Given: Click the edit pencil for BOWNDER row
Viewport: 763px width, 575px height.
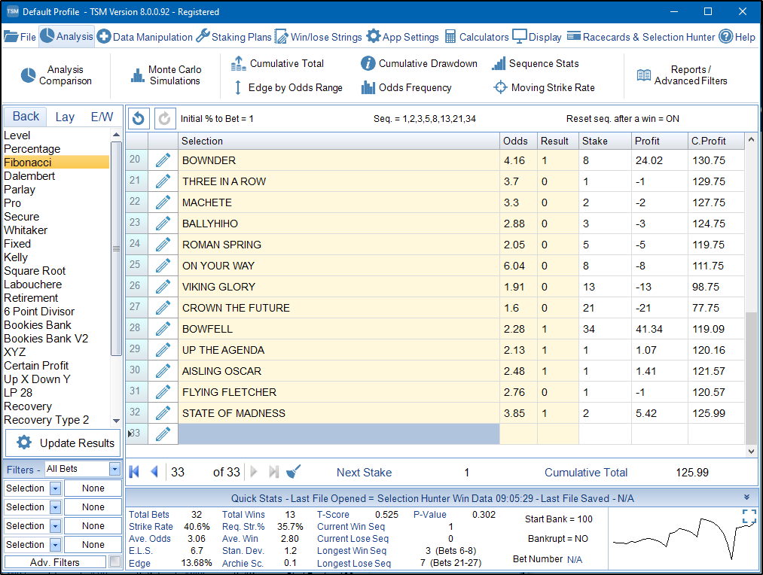Looking at the screenshot, I should tap(163, 160).
